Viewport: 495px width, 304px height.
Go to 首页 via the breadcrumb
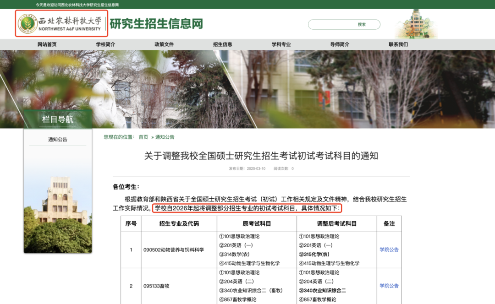(143, 137)
